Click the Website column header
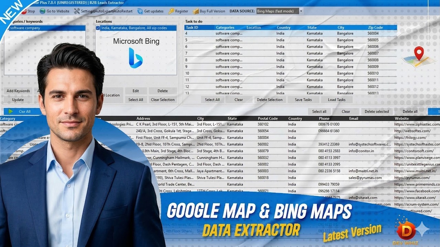 [401, 119]
